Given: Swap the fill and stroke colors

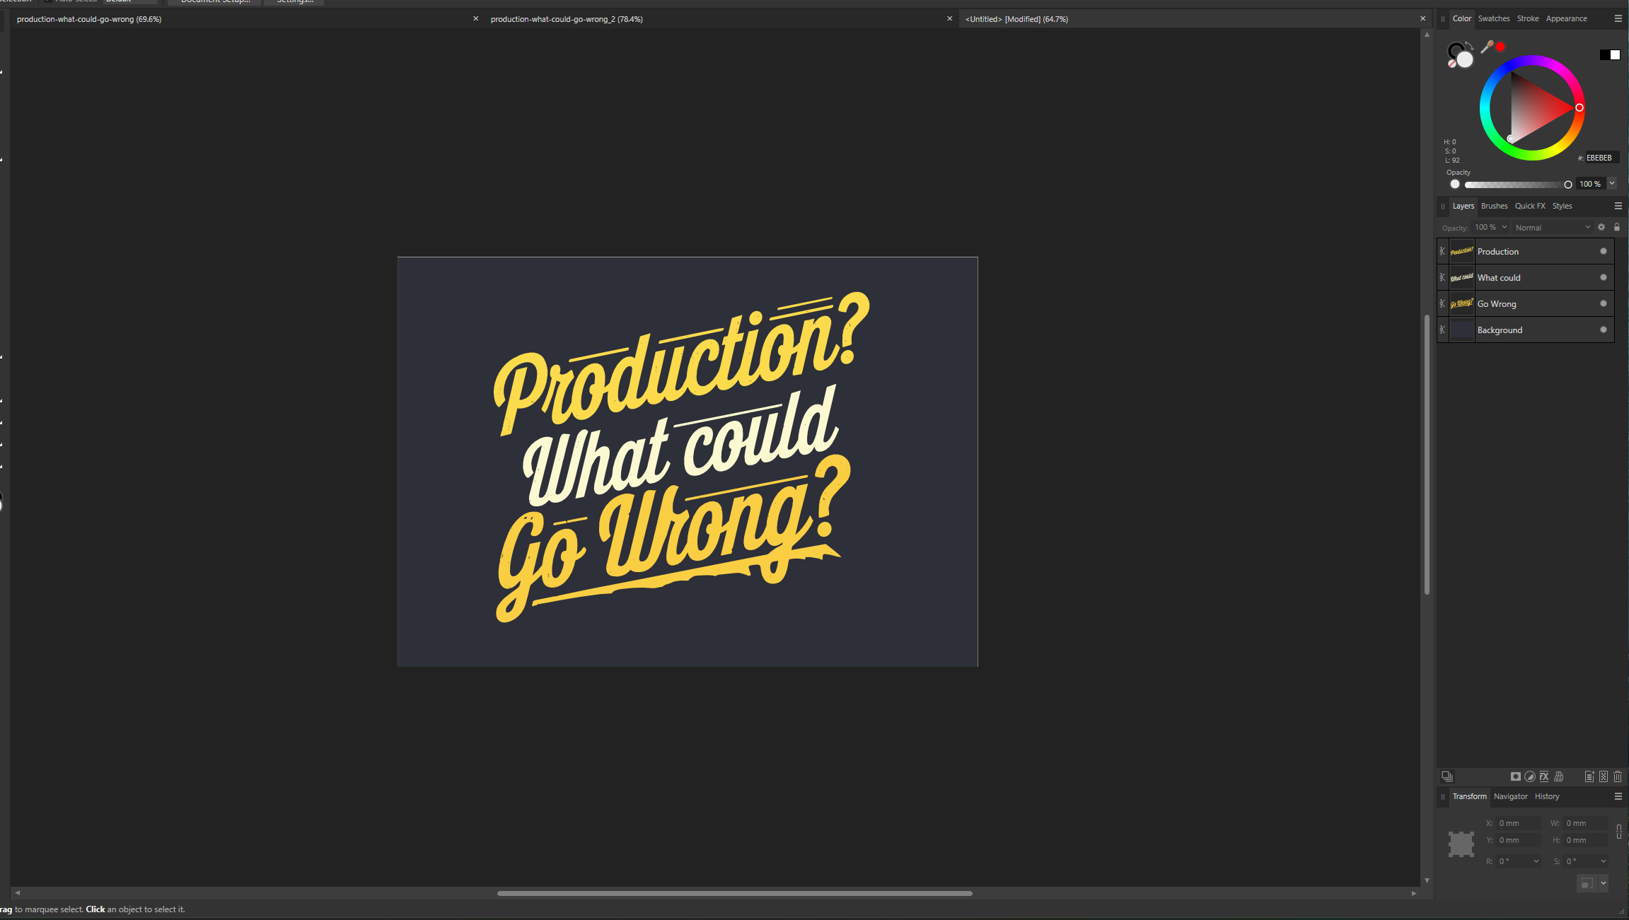Looking at the screenshot, I should pos(1470,47).
